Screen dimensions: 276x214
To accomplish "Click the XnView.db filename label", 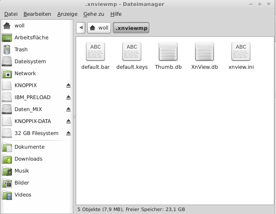I will pos(205,67).
